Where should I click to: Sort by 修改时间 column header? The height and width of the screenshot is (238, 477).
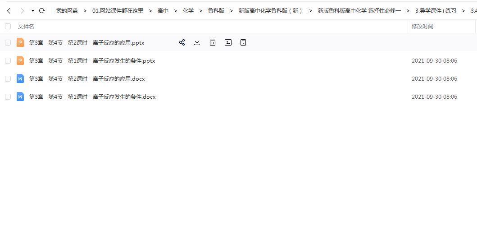422,27
